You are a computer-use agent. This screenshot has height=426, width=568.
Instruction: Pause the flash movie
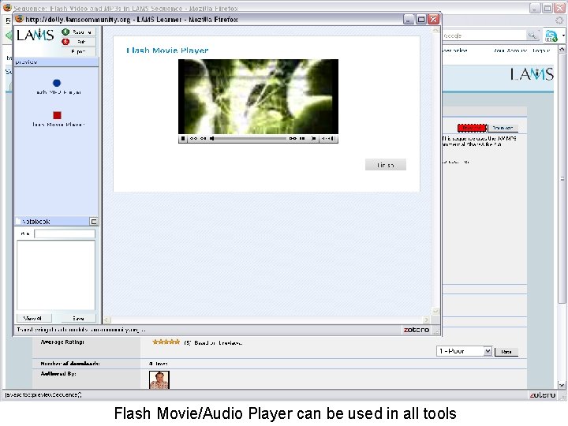pos(302,138)
